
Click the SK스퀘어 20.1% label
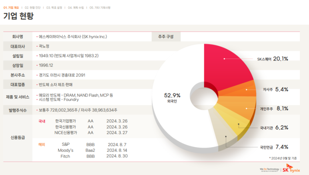tap(273, 59)
